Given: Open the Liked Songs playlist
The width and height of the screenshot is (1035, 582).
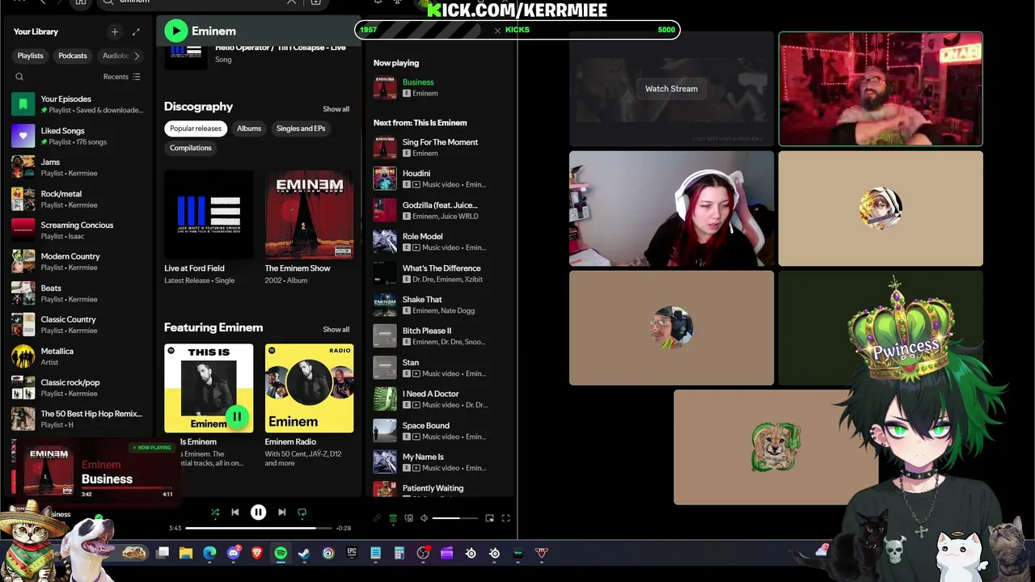Looking at the screenshot, I should click(78, 136).
